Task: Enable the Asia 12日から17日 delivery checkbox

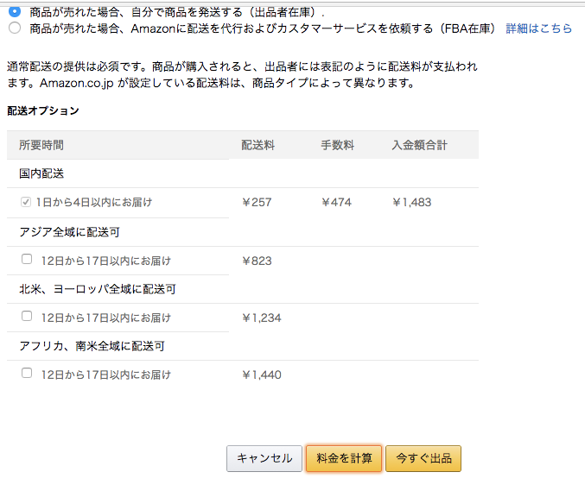Action: point(27,259)
